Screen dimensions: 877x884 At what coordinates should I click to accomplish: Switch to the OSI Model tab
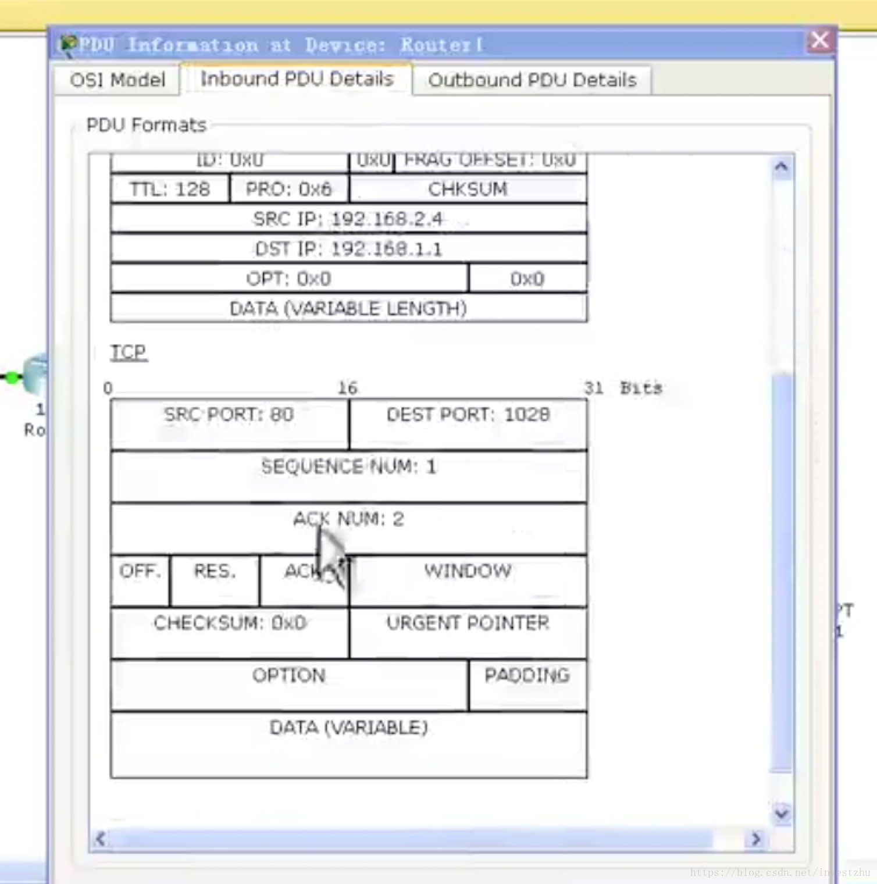point(117,80)
